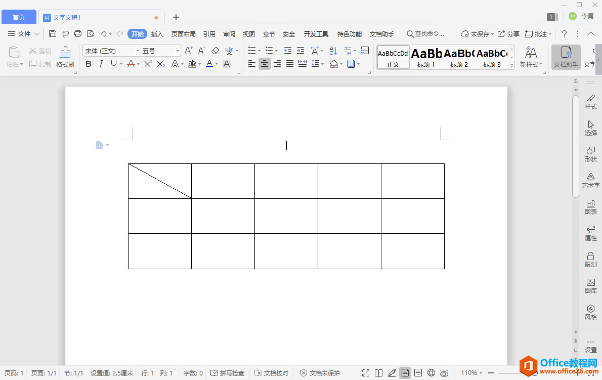Clear formatting with the eraser icon
This screenshot has width=602, height=380.
(x=216, y=51)
